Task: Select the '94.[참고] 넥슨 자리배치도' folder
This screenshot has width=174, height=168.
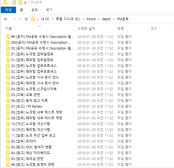Action: click(30, 153)
